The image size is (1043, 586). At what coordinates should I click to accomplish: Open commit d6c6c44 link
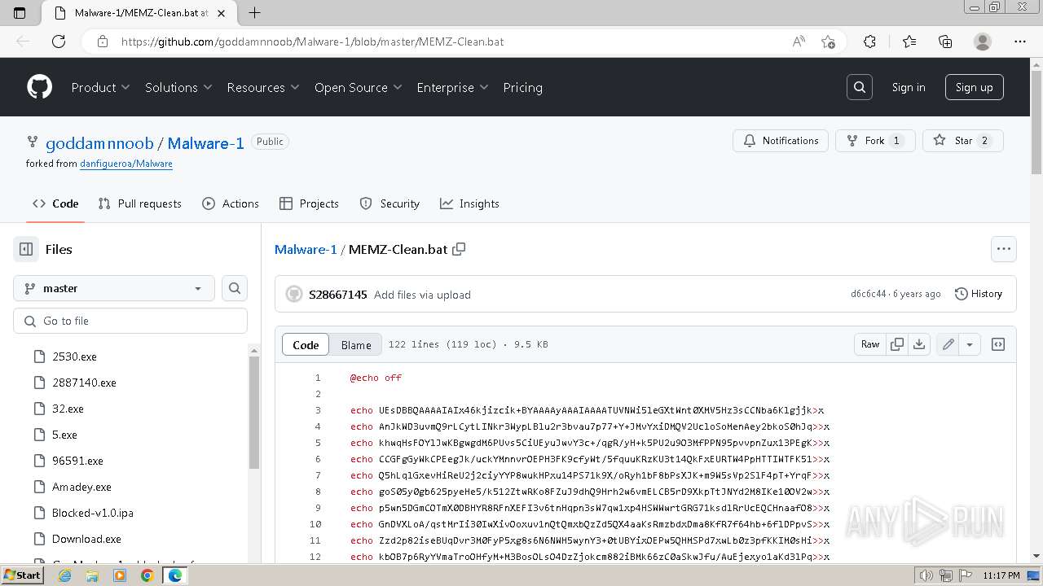pos(868,294)
